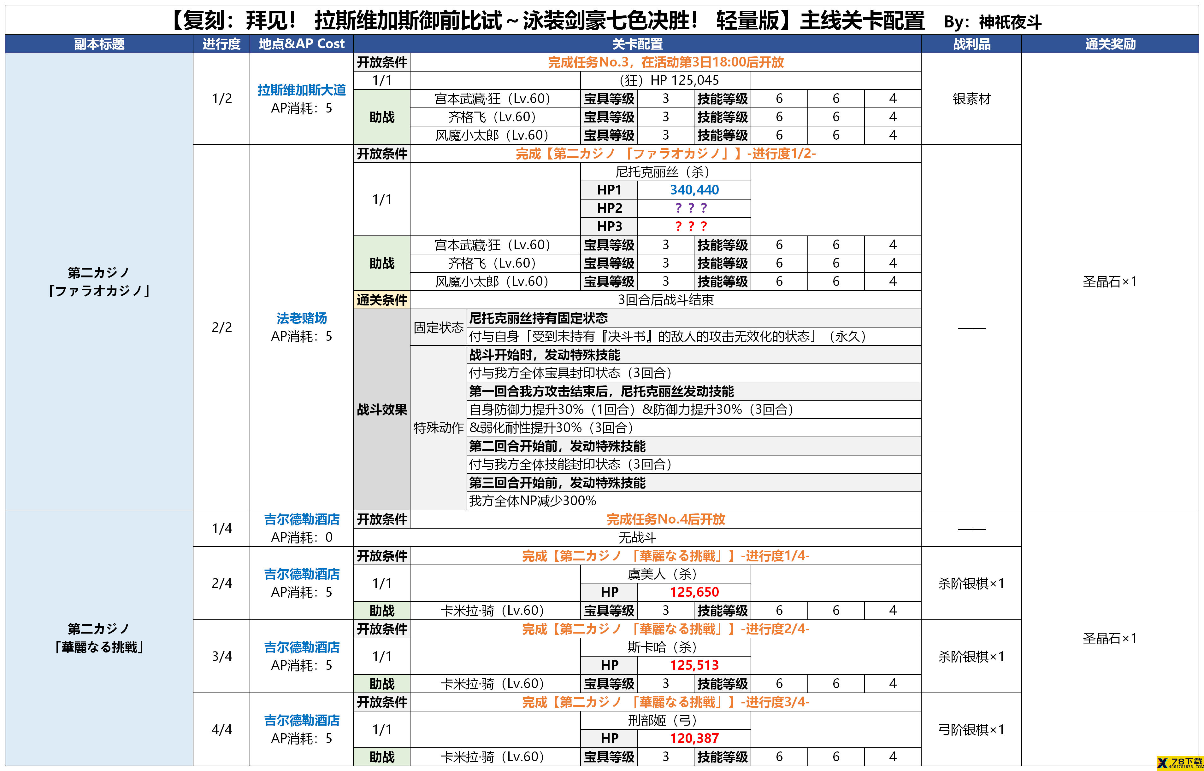The height and width of the screenshot is (771, 1204).
Task: Click the '地点&AP Cost' column header
Action: (302, 44)
